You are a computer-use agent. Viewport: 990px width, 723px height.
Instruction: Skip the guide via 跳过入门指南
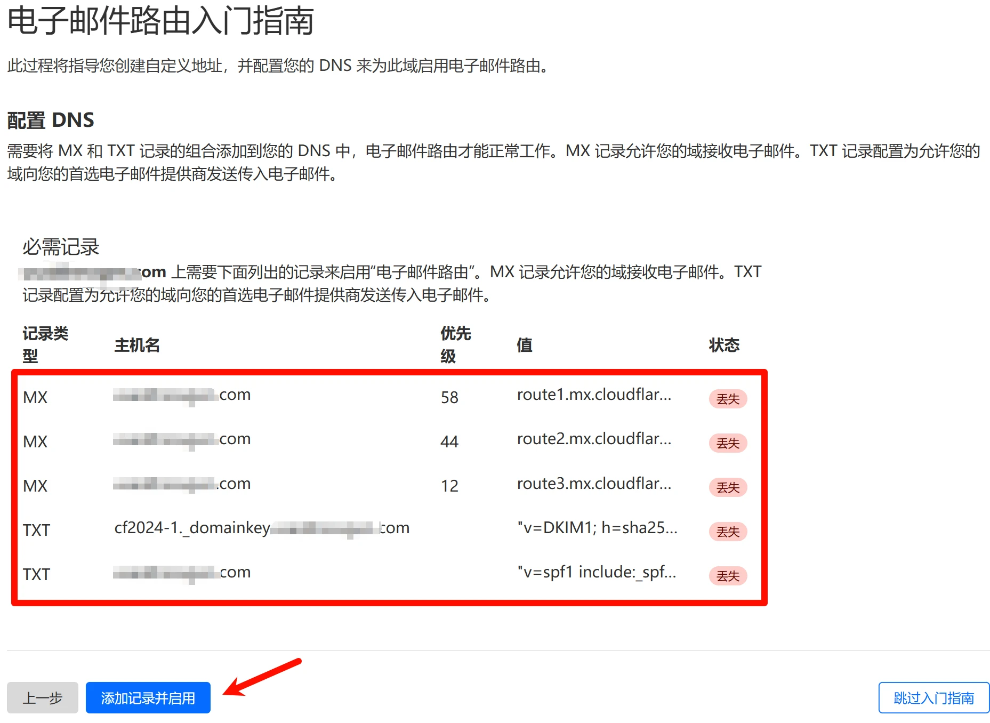(x=933, y=697)
